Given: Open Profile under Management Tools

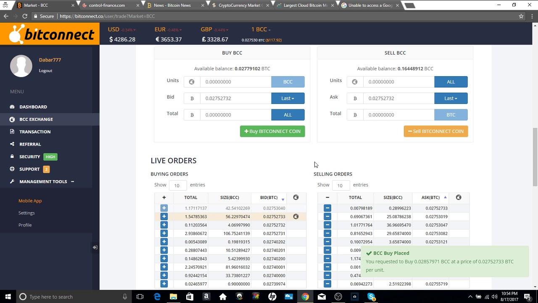Looking at the screenshot, I should pyautogui.click(x=25, y=225).
